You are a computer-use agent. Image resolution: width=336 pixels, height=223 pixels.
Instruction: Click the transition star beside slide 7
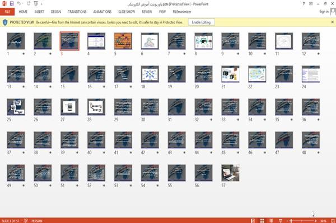(184, 54)
